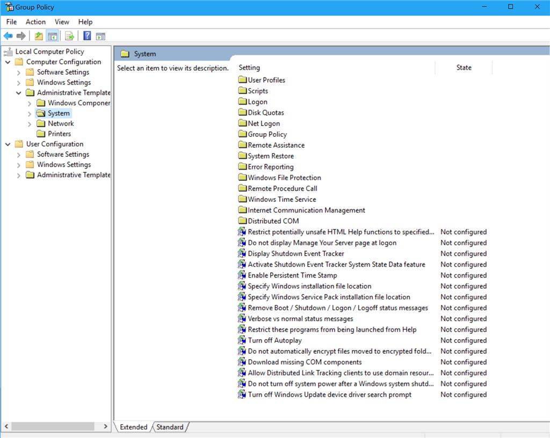550x438 pixels.
Task: Expand Software Settings under User Configuration
Action: [19, 155]
